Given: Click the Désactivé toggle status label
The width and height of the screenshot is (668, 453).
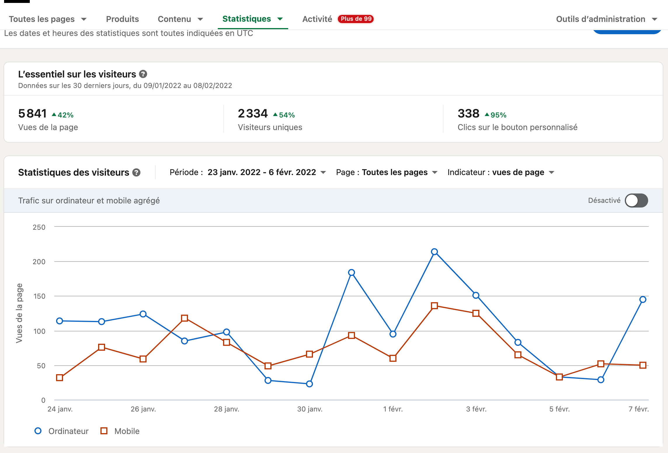Looking at the screenshot, I should click(x=604, y=200).
